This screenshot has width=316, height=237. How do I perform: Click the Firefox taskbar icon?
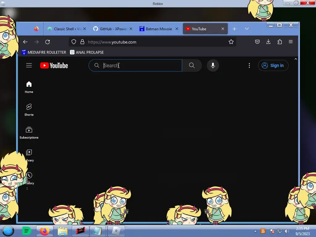(x=44, y=231)
